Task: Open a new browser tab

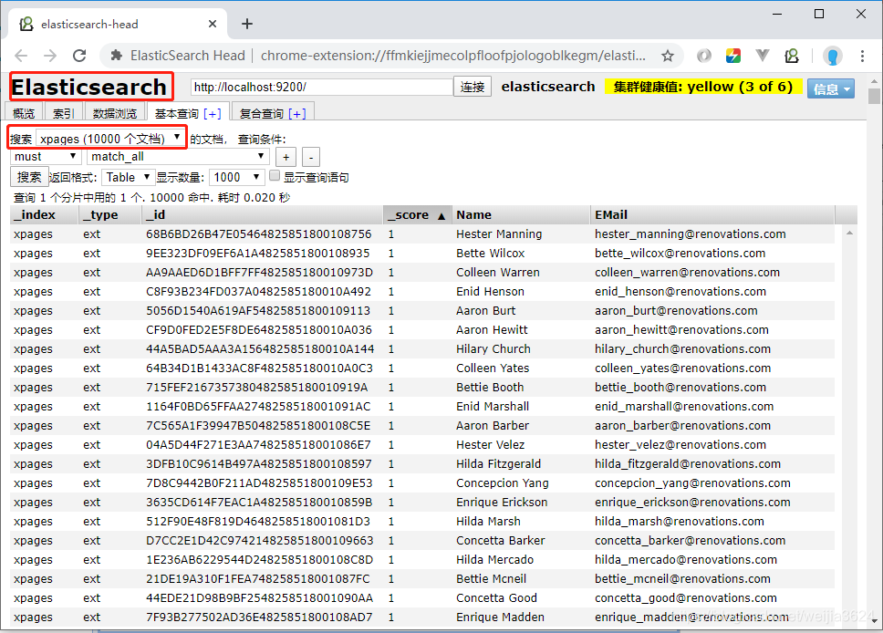Action: [x=246, y=24]
